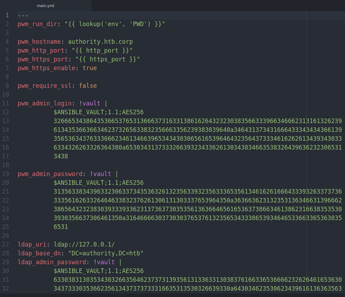Switch to the main.yml tab
Viewport: 345px width, 297px height.
(46, 6)
